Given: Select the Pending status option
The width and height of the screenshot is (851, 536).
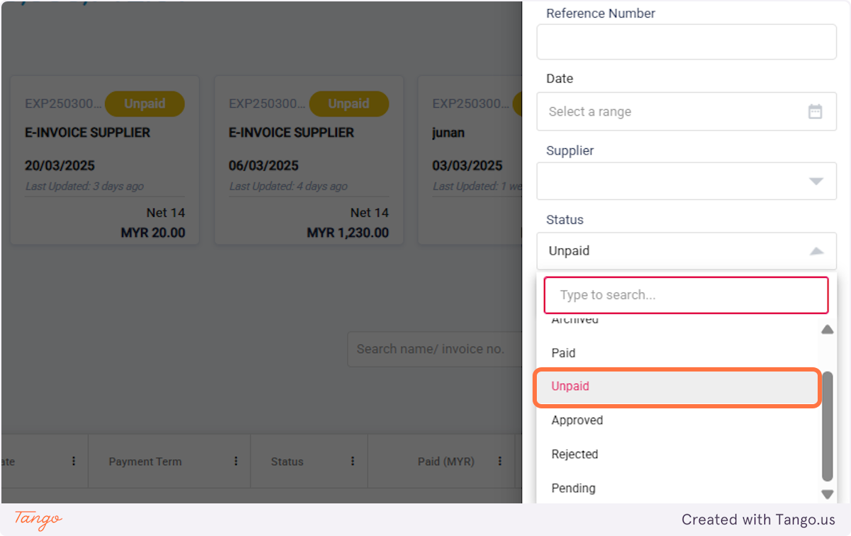Looking at the screenshot, I should point(677,488).
